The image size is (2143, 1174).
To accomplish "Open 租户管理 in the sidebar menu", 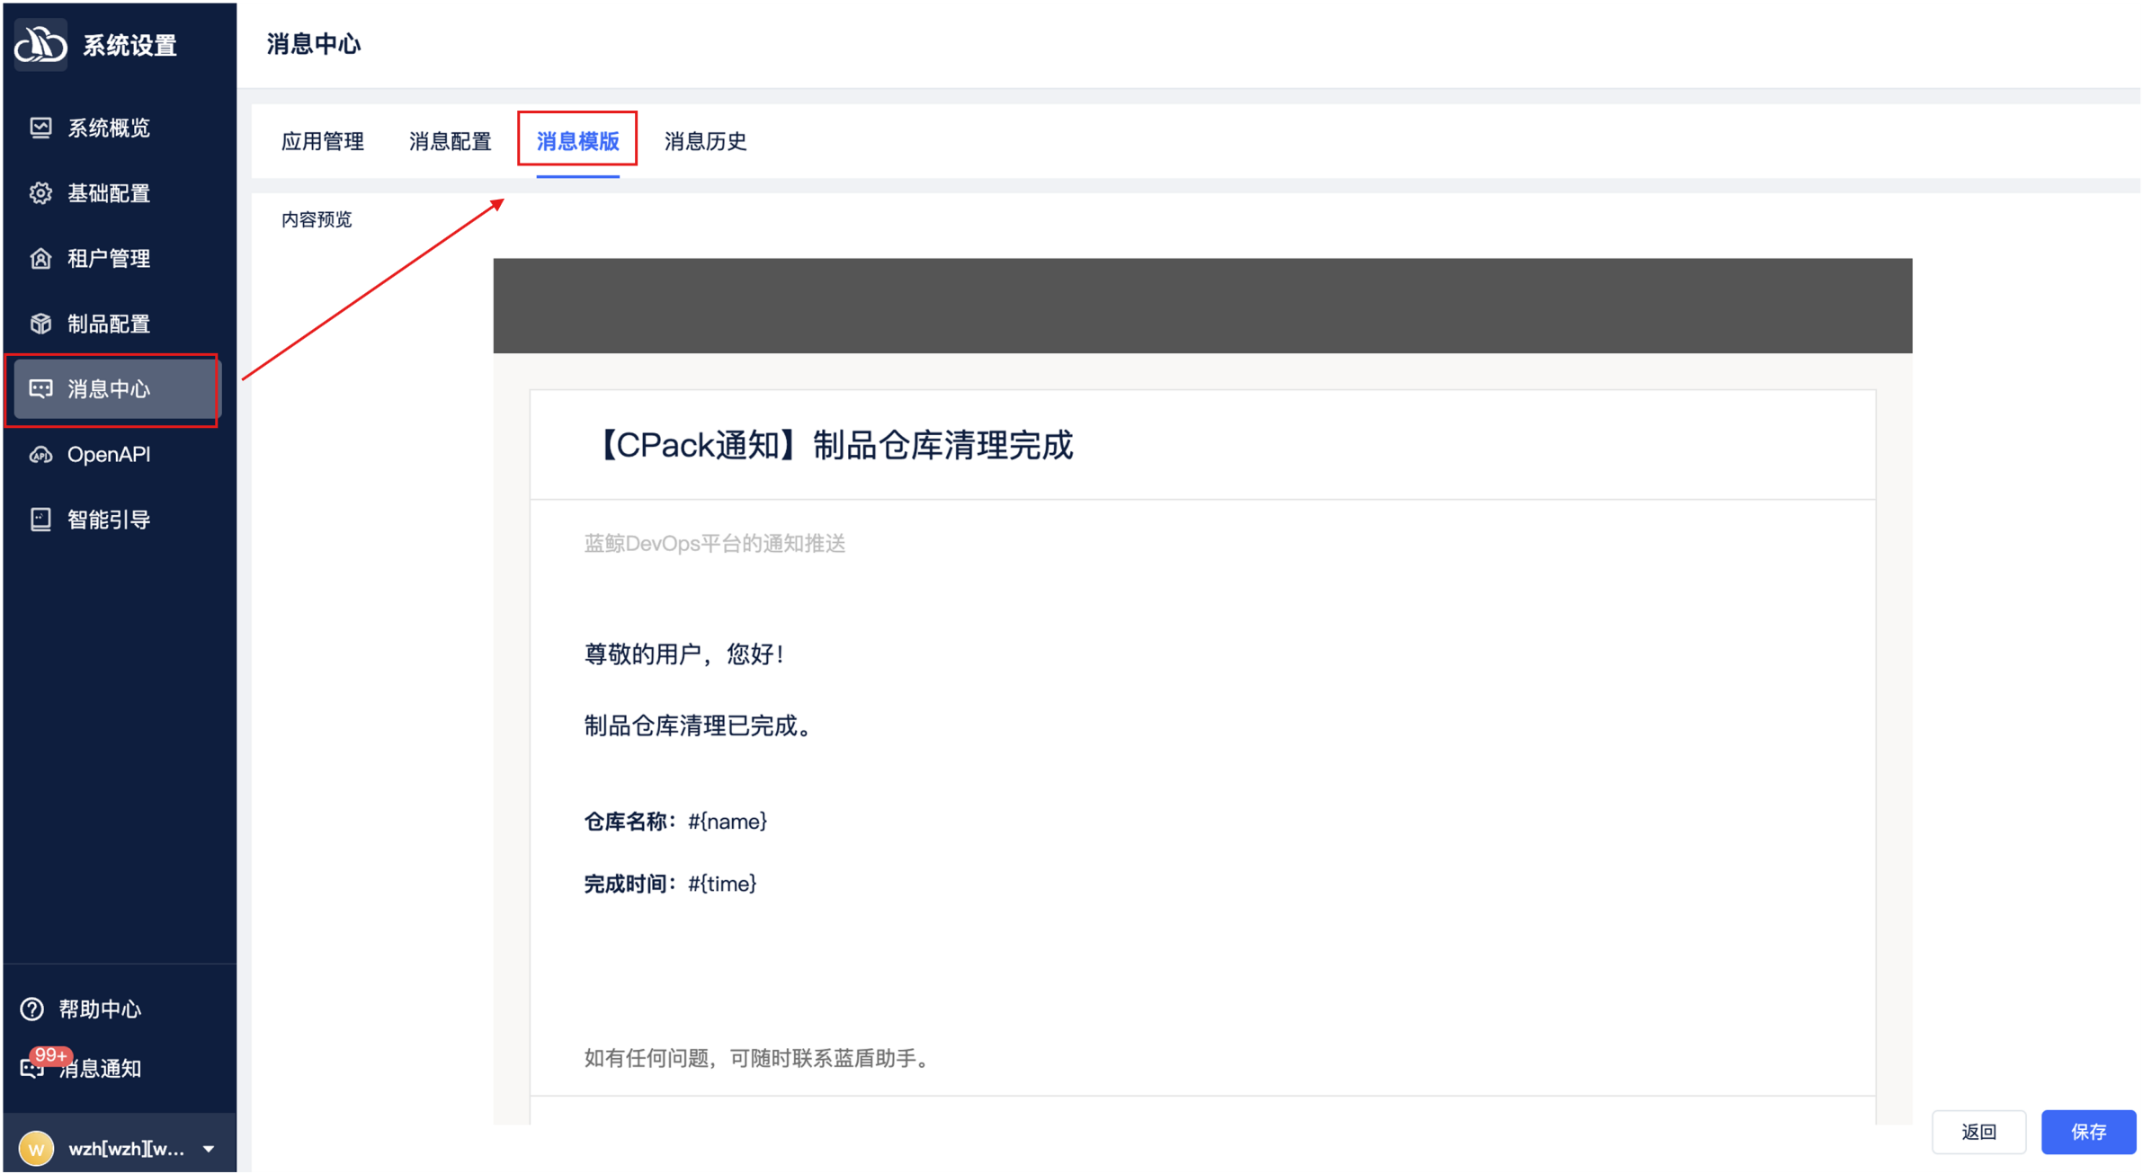I will pos(109,259).
